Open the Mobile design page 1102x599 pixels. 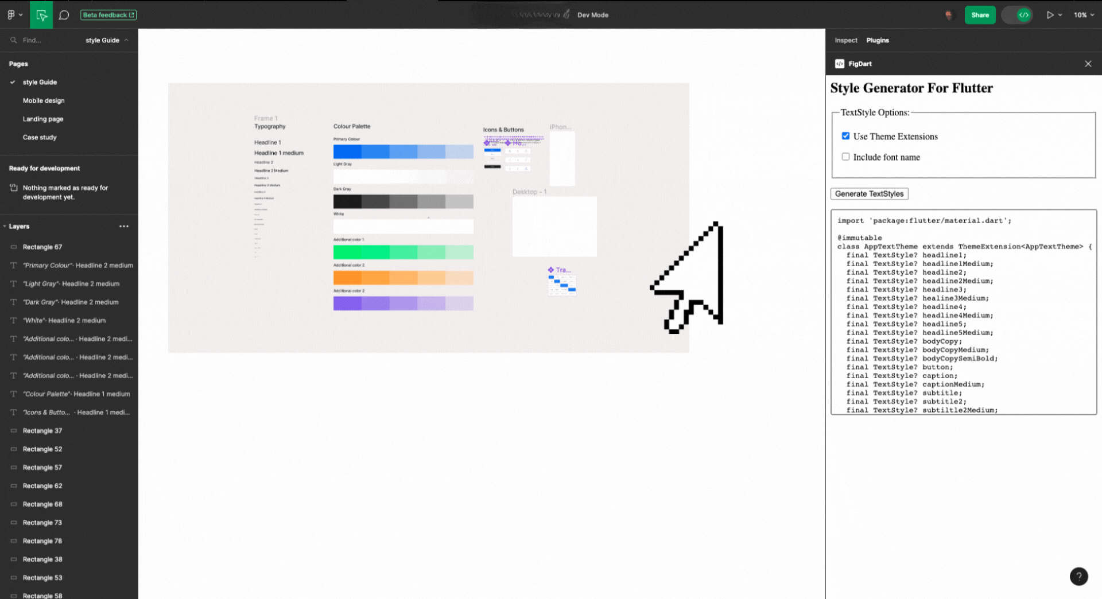44,100
